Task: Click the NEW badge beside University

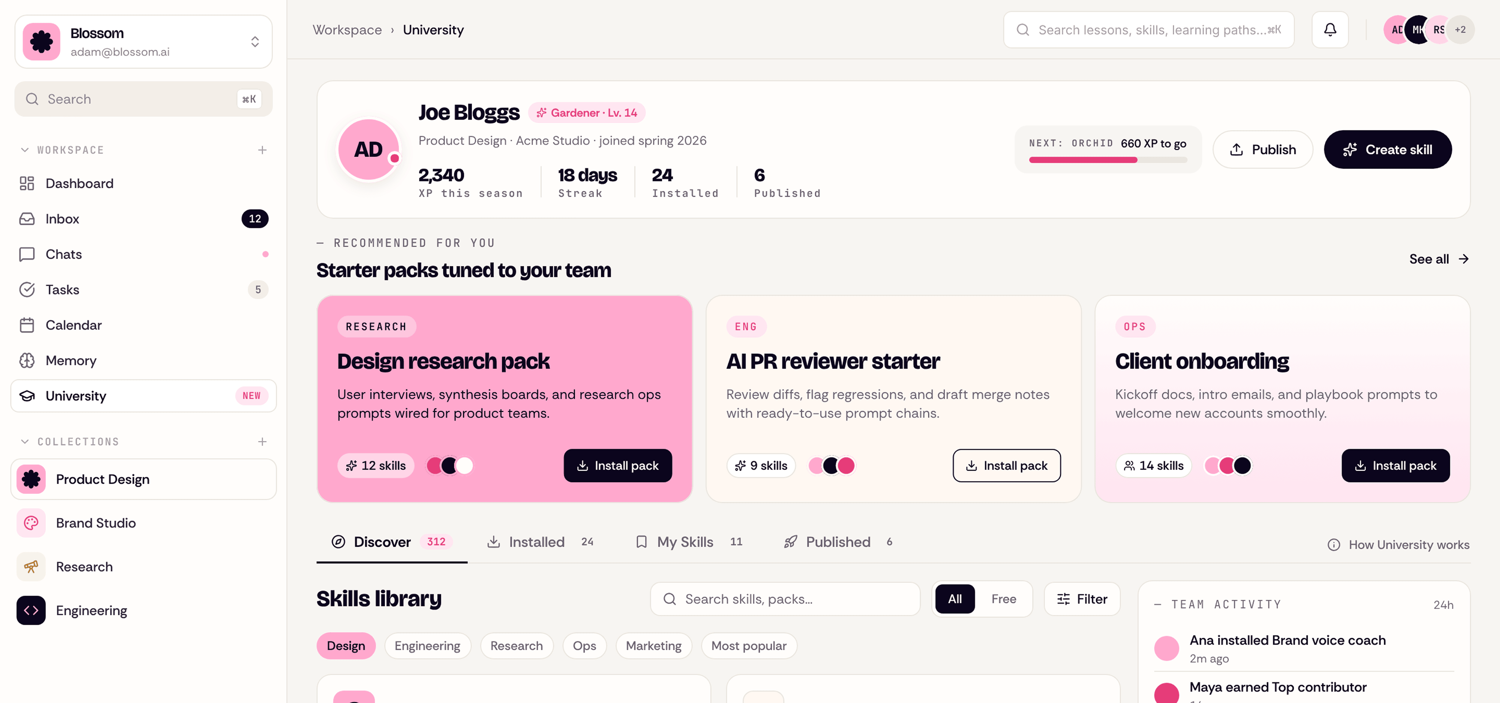Action: [x=252, y=396]
